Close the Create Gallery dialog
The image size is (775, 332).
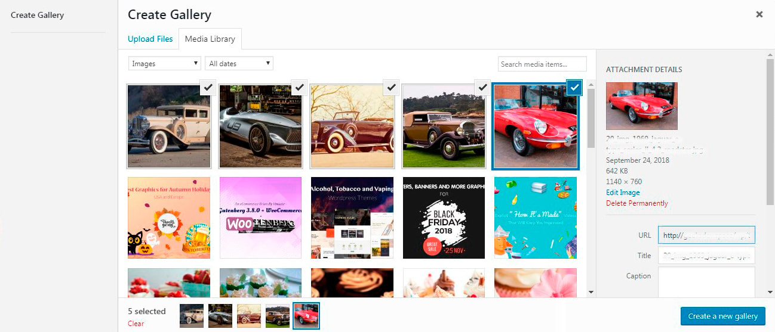(759, 14)
